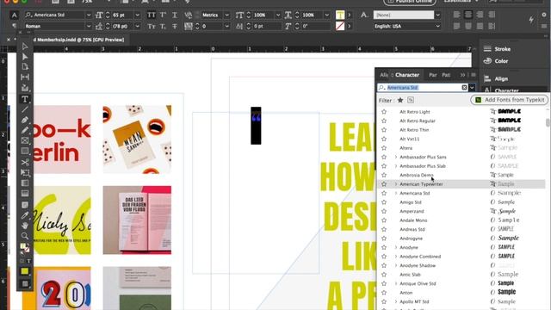Select the Line tool
The height and width of the screenshot is (310, 551).
[x=25, y=109]
